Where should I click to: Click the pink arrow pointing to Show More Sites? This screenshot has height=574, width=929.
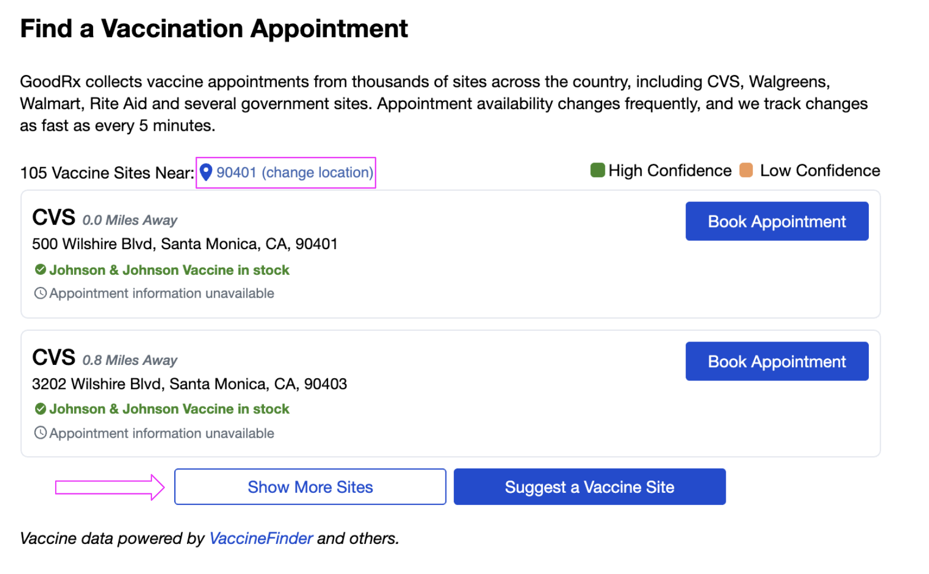tap(110, 487)
